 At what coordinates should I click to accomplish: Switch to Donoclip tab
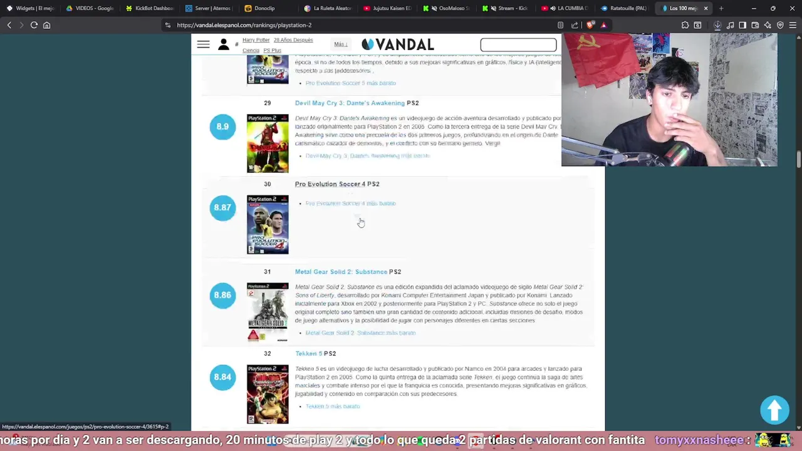pyautogui.click(x=269, y=8)
